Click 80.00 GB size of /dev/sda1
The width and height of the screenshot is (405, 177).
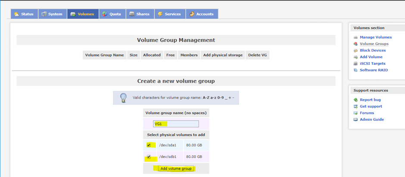(194, 145)
